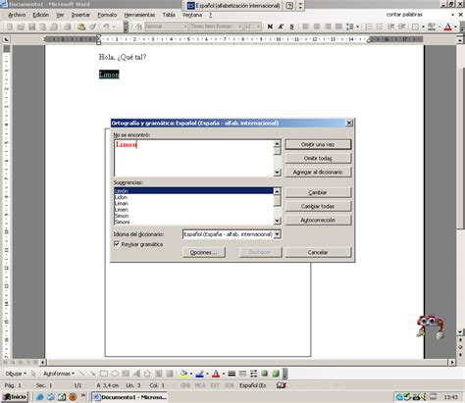This screenshot has width=465, height=403.
Task: Launch Firefox from the quick launch bar
Action: tap(73, 397)
